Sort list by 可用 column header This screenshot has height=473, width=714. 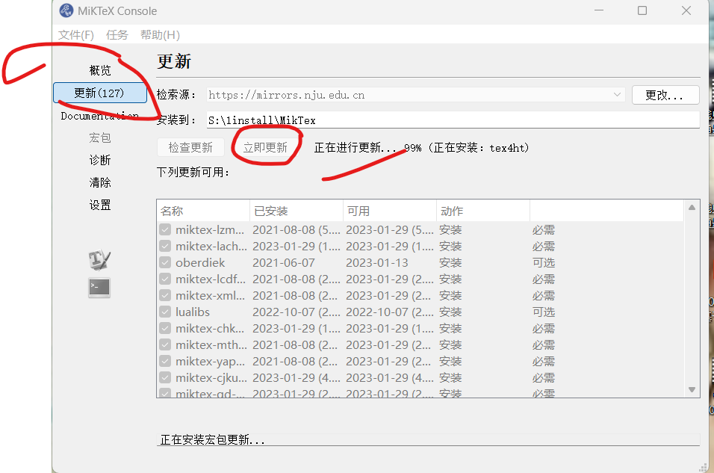[x=390, y=211]
